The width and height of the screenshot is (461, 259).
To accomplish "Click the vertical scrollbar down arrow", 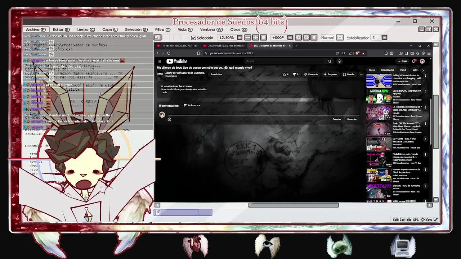I will 436,200.
